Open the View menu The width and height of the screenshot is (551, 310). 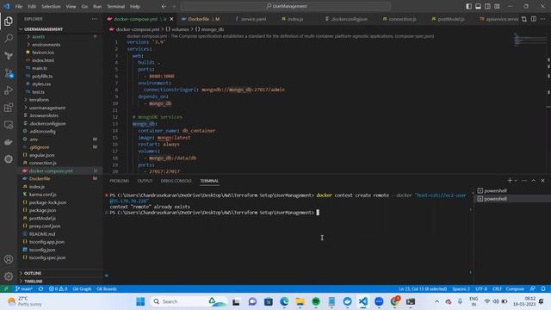click(x=71, y=6)
